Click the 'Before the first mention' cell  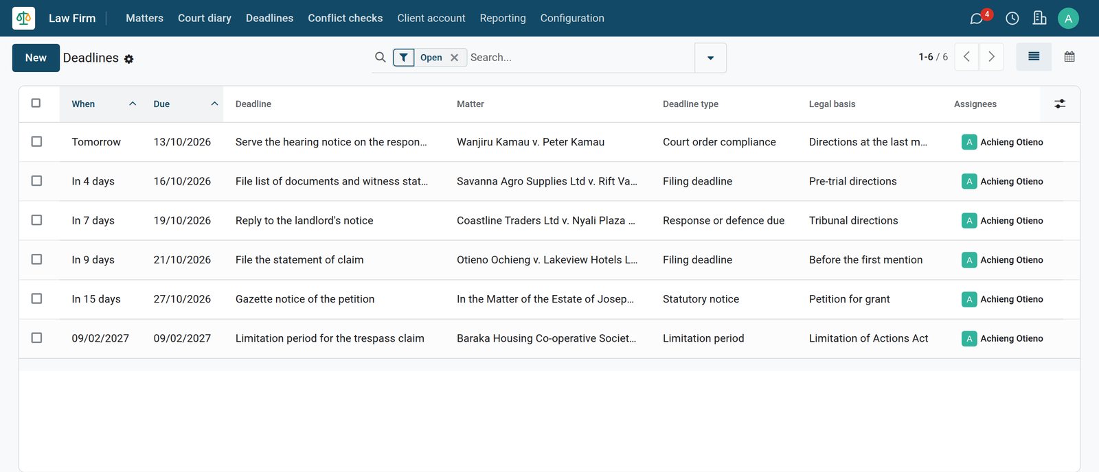tap(865, 260)
